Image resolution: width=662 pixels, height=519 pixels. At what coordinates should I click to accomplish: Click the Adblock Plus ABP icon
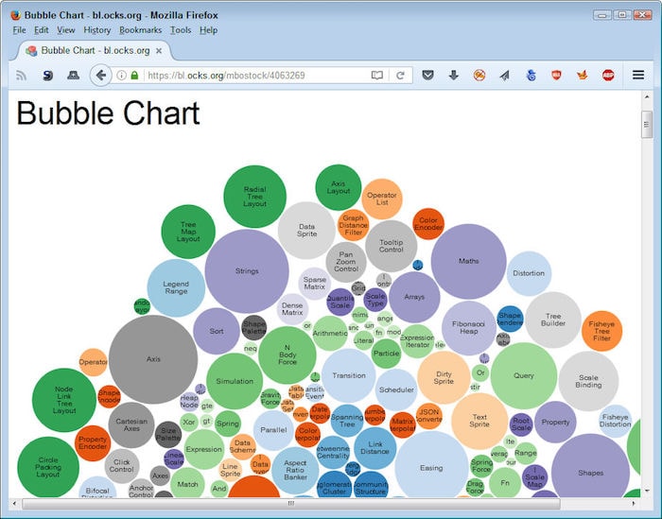608,76
